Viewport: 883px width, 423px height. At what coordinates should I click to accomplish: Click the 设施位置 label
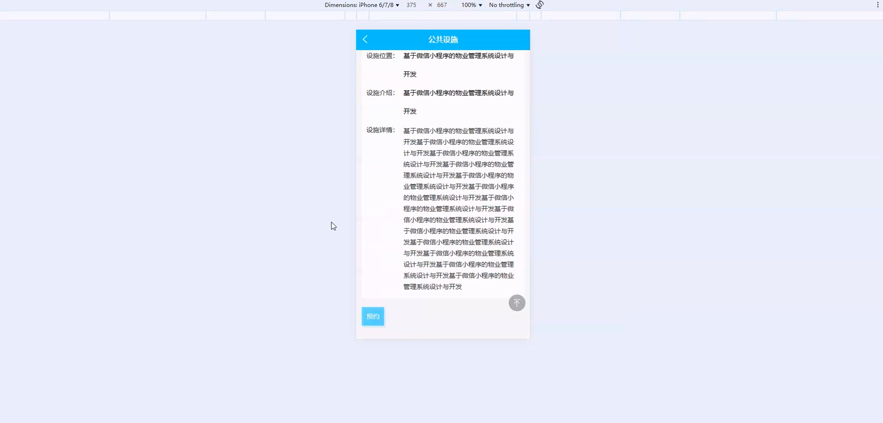click(x=380, y=56)
